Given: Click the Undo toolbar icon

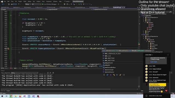Looking at the screenshot, I should pos(19,4).
